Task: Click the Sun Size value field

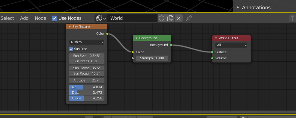Action: [x=87, y=56]
